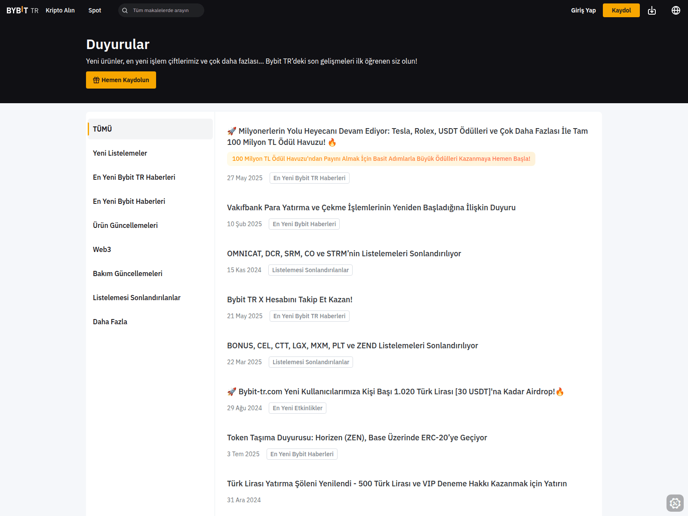Viewport: 688px width, 516px height.
Task: Open the Türk Lirası Yatırma Şöleni article
Action: pyautogui.click(x=397, y=483)
